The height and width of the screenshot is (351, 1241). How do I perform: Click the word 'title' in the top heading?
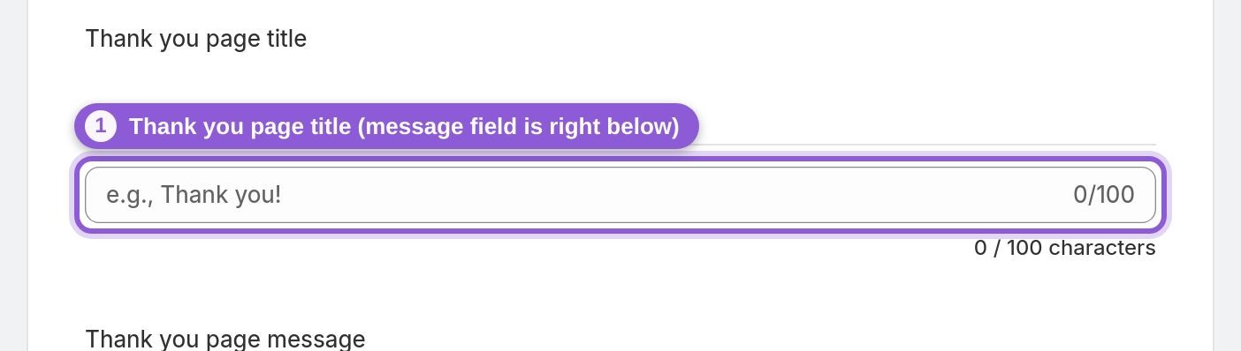pyautogui.click(x=285, y=39)
